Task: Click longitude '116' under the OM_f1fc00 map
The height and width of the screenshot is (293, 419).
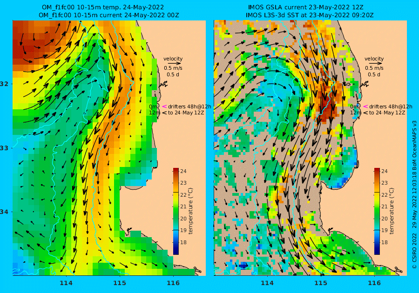Action: 173,283
